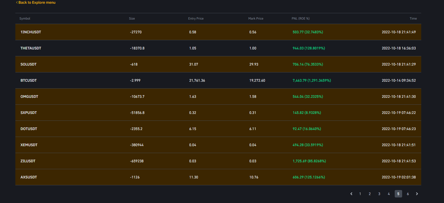Screen dimensions: 444x203
Task: Click BTCUSDT mark price 19,272.60
Action: point(257,80)
